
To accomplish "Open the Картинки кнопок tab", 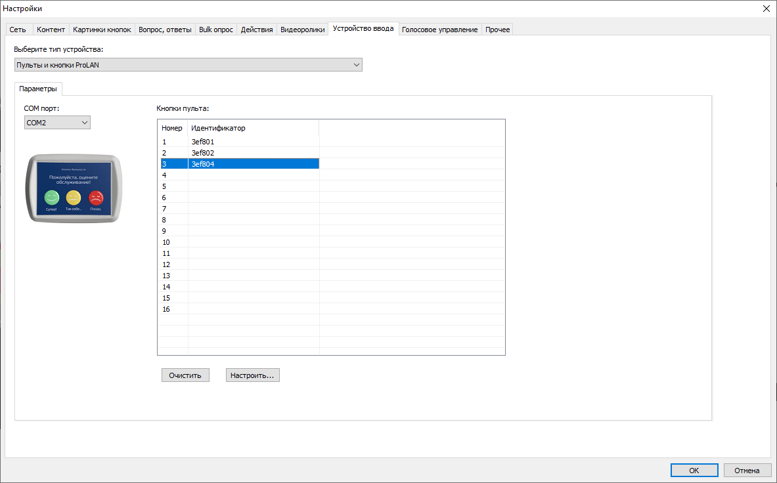I will pos(102,30).
